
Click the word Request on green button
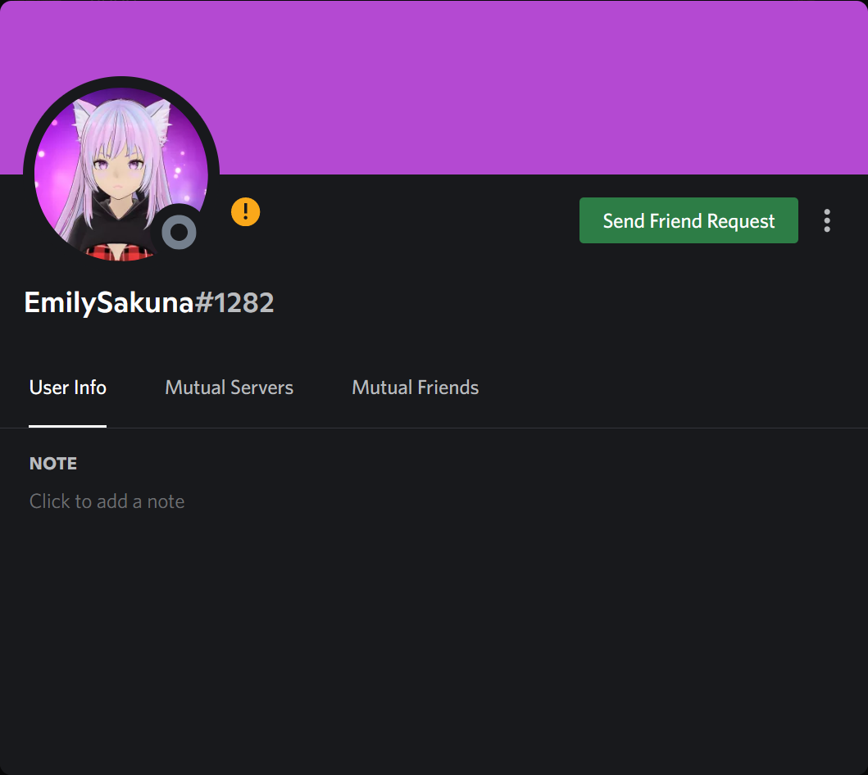[741, 221]
